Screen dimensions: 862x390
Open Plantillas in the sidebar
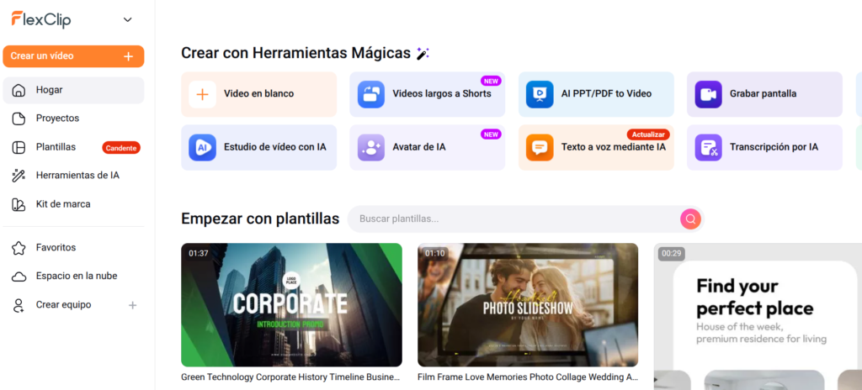pos(74,147)
